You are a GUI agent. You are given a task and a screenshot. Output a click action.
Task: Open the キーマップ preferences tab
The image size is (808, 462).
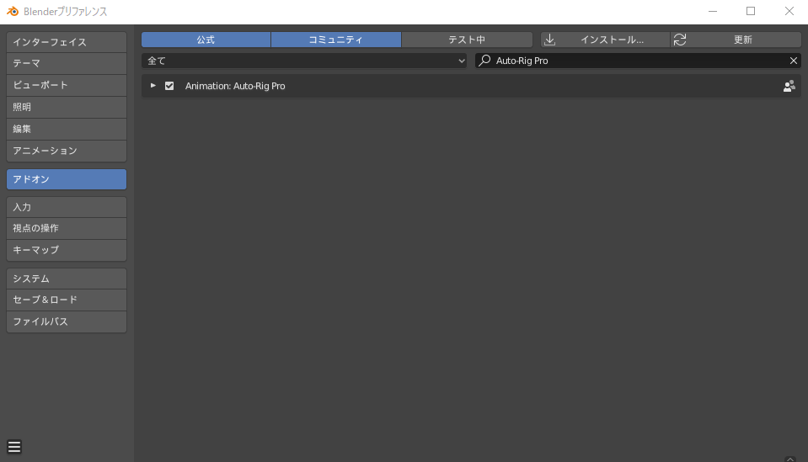[x=67, y=250]
